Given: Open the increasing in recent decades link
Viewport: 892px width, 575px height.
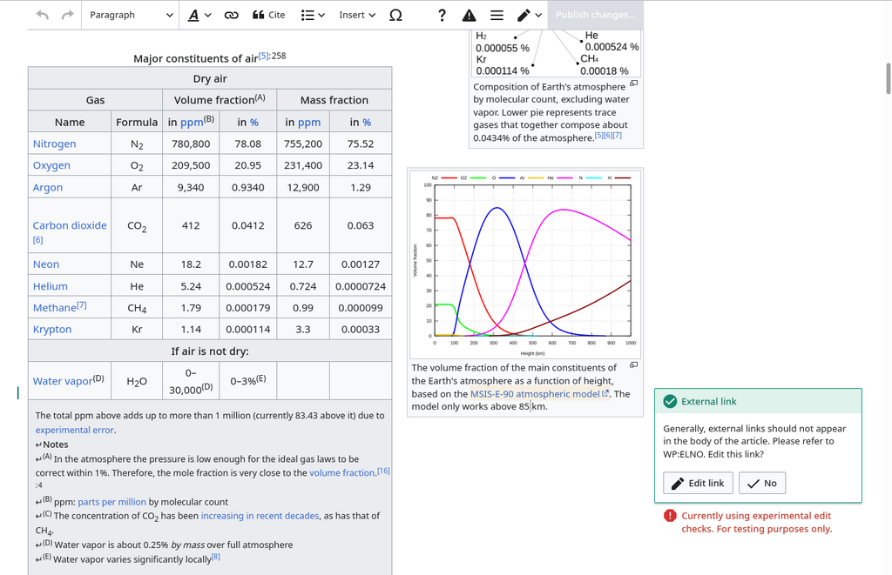Looking at the screenshot, I should point(260,516).
